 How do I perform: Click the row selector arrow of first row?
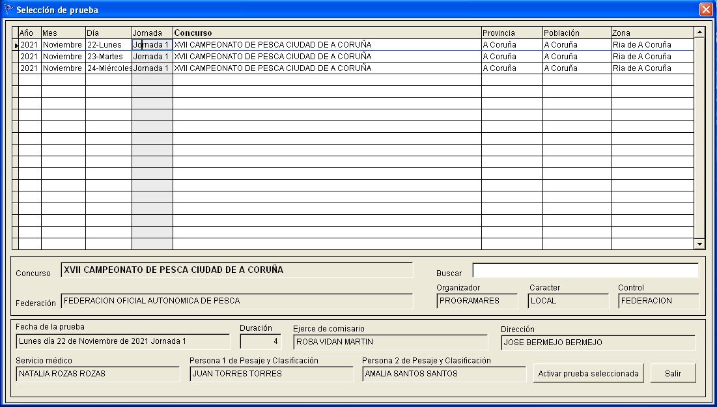[16, 46]
